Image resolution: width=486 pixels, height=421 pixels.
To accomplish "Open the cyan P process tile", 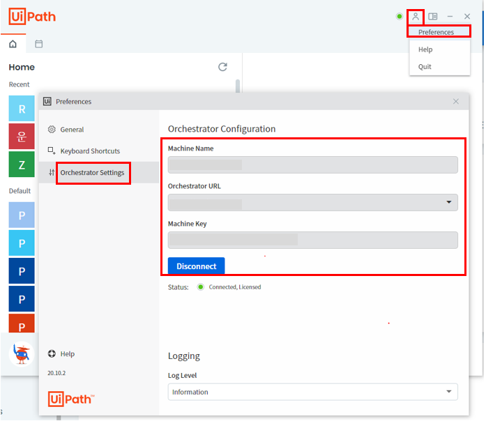I will tap(22, 243).
